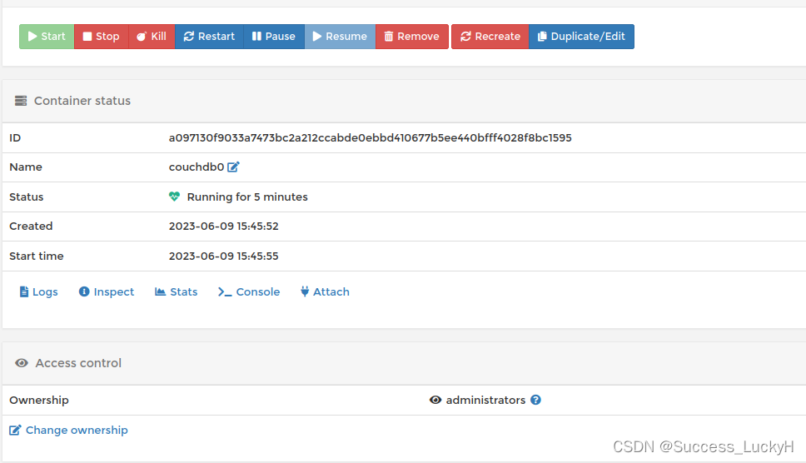Viewport: 806px width, 463px height.
Task: Click the Created date 2023-06-09 15:45:52
Action: 224,227
